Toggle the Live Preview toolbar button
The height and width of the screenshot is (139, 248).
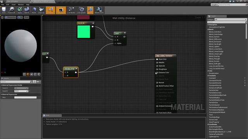(61, 10)
